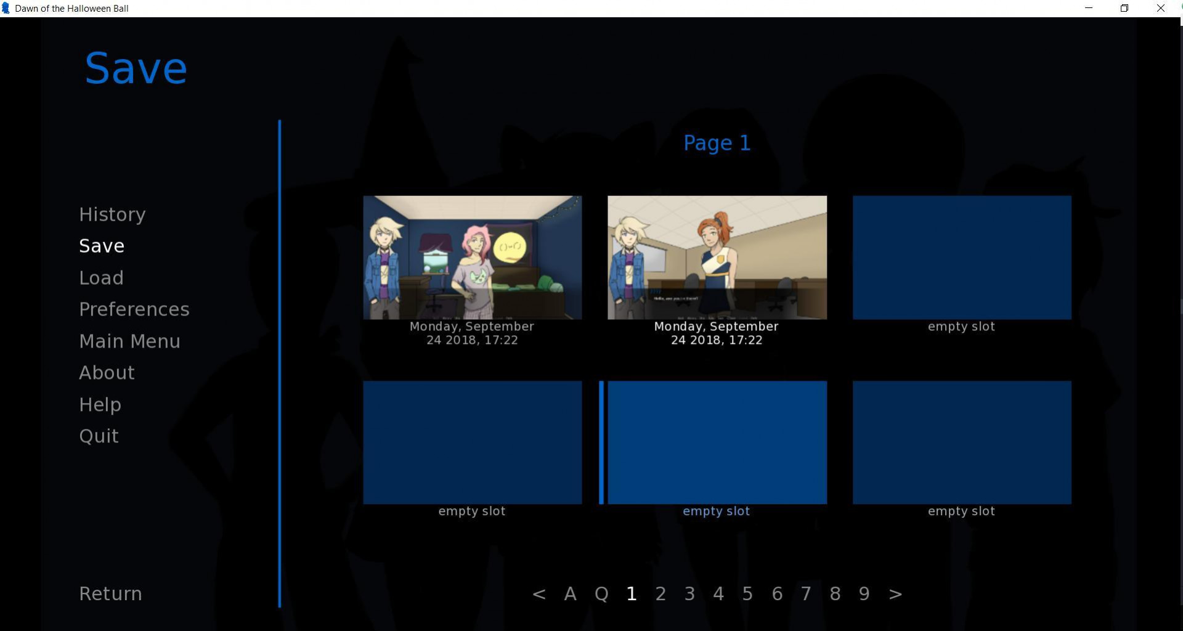1183x631 pixels.
Task: Open the Help screen
Action: pyautogui.click(x=100, y=405)
